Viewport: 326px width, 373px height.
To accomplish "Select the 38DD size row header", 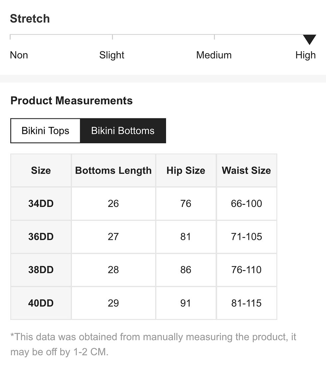I will [x=41, y=270].
